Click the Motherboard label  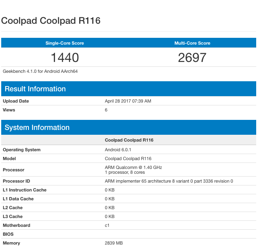tap(16, 225)
